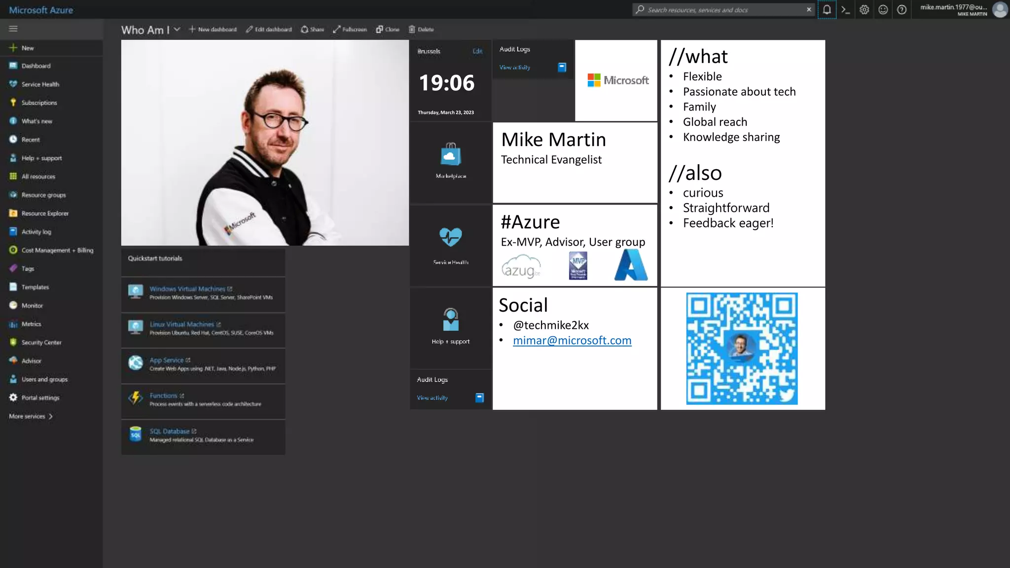The height and width of the screenshot is (568, 1010).
Task: Open What's new in sidebar
Action: click(x=36, y=121)
